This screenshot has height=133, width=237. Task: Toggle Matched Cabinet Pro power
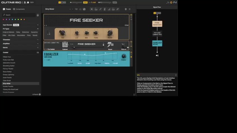click(x=131, y=42)
